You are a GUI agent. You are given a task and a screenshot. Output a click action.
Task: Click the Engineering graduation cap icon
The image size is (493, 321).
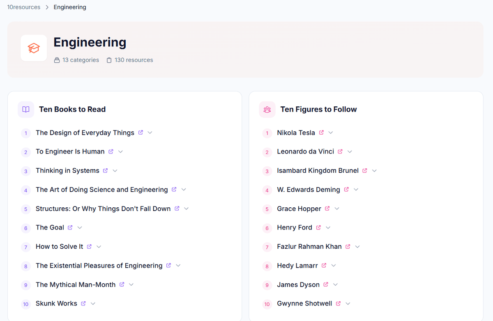pos(34,48)
